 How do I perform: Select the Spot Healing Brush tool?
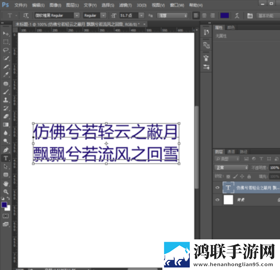[6, 84]
